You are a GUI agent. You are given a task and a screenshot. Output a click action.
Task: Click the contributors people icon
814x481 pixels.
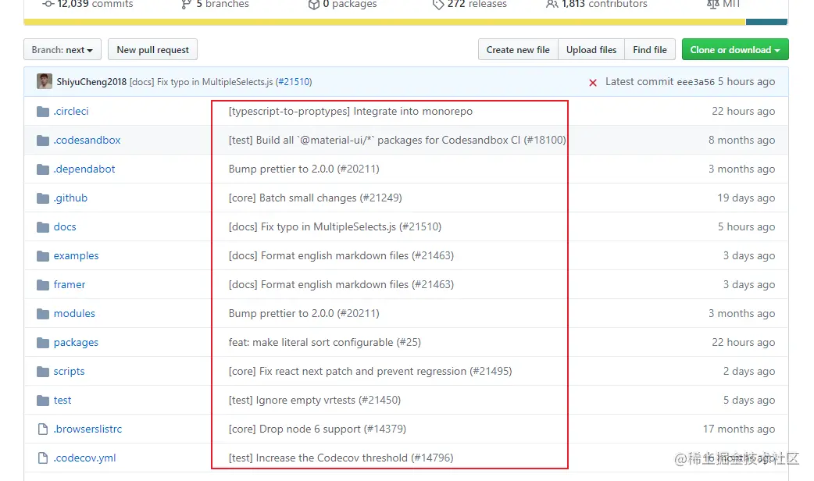click(552, 4)
